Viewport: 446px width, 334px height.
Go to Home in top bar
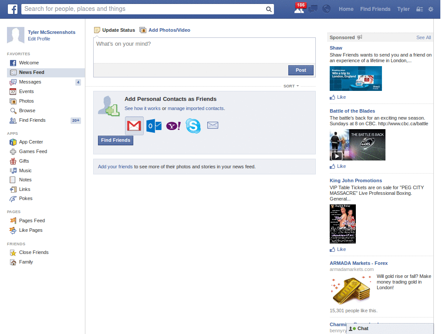tap(346, 9)
